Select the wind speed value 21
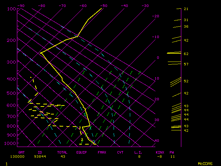Screen dimensions: 221x166 click(186, 9)
